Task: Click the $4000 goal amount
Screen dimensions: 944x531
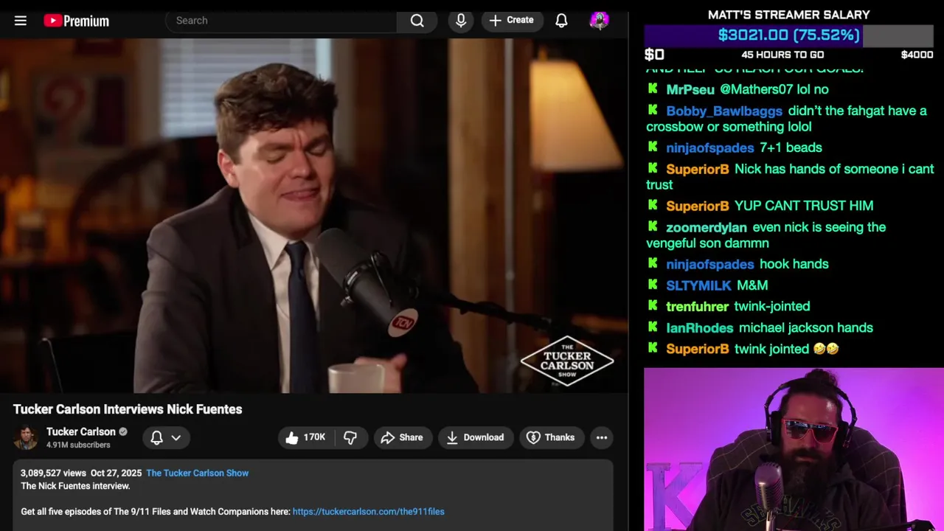Action: 917,55
